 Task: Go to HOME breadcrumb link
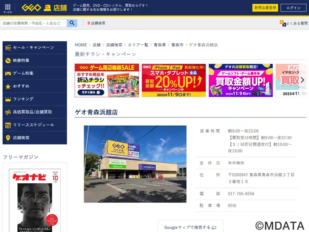click(81, 45)
